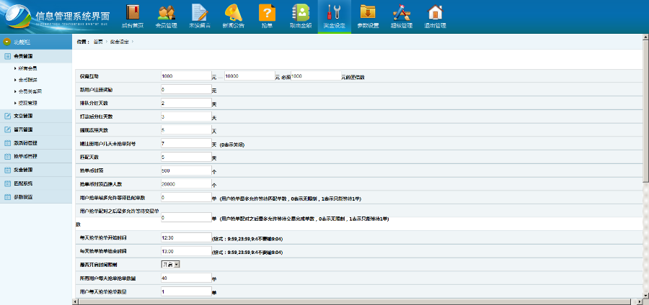Screen dimensions: 649x305
Task: Go to 首页 in the breadcrumb
Action: pyautogui.click(x=98, y=42)
